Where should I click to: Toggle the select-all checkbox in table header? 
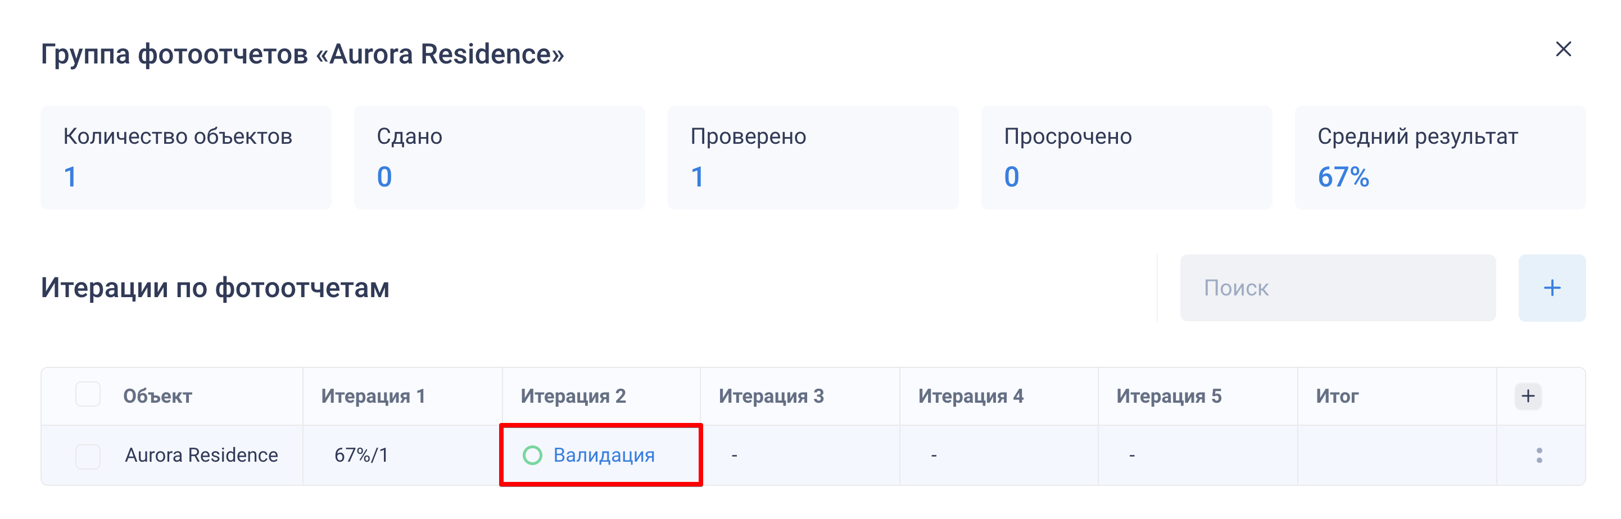88,395
